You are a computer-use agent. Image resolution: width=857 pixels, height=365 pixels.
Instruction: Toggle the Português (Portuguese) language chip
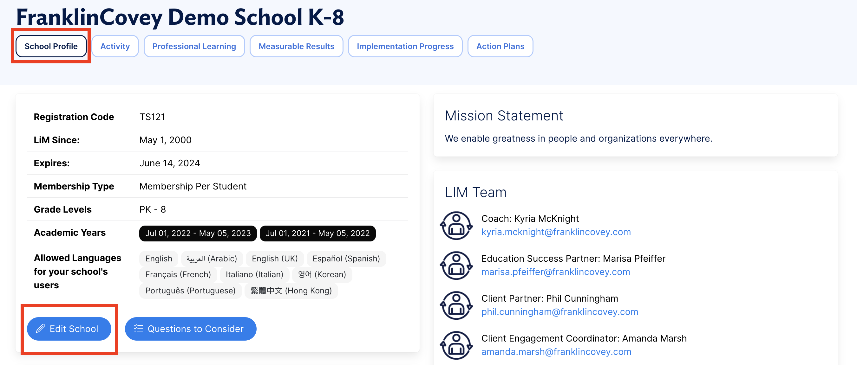(x=190, y=291)
